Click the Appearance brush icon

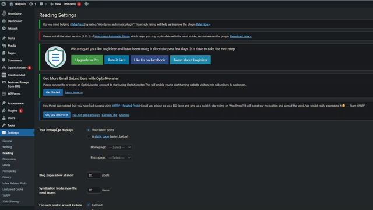pyautogui.click(x=4, y=103)
